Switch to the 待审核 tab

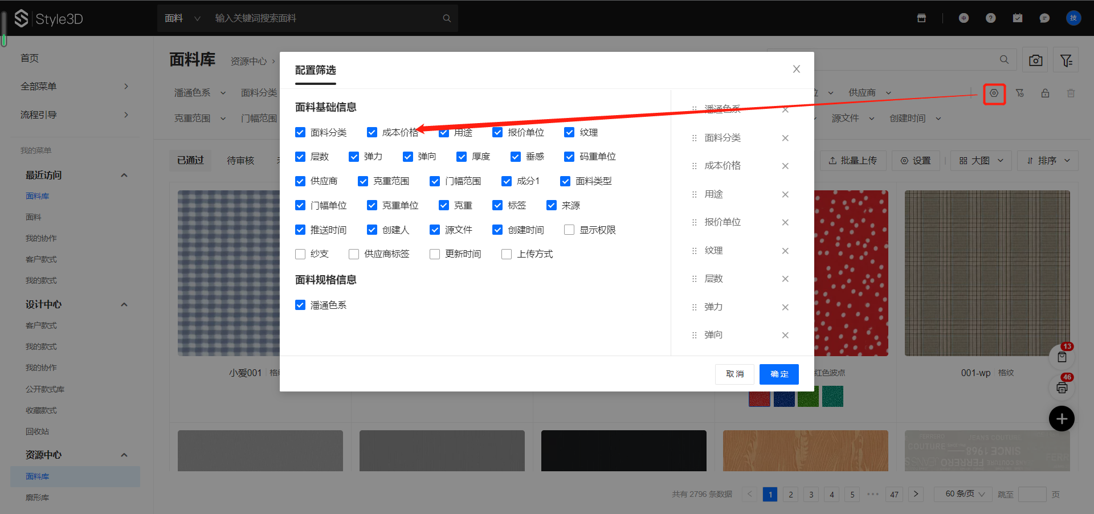(240, 161)
